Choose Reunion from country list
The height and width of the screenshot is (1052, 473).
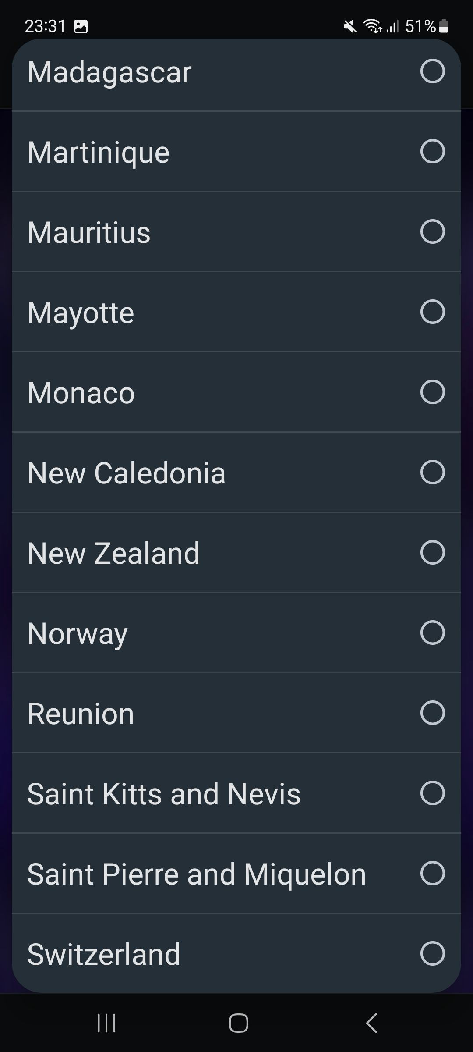point(81,714)
